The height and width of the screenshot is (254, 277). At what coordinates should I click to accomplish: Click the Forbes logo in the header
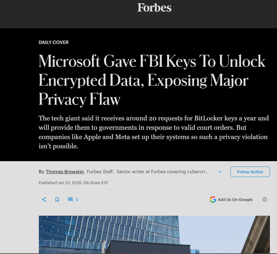click(x=154, y=8)
